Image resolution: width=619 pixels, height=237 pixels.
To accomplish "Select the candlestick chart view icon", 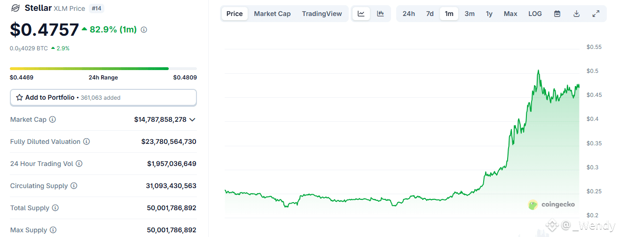I will (381, 14).
